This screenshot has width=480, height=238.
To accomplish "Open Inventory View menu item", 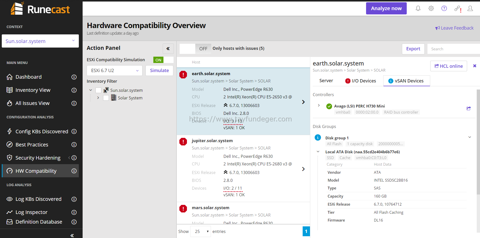I will [x=33, y=90].
